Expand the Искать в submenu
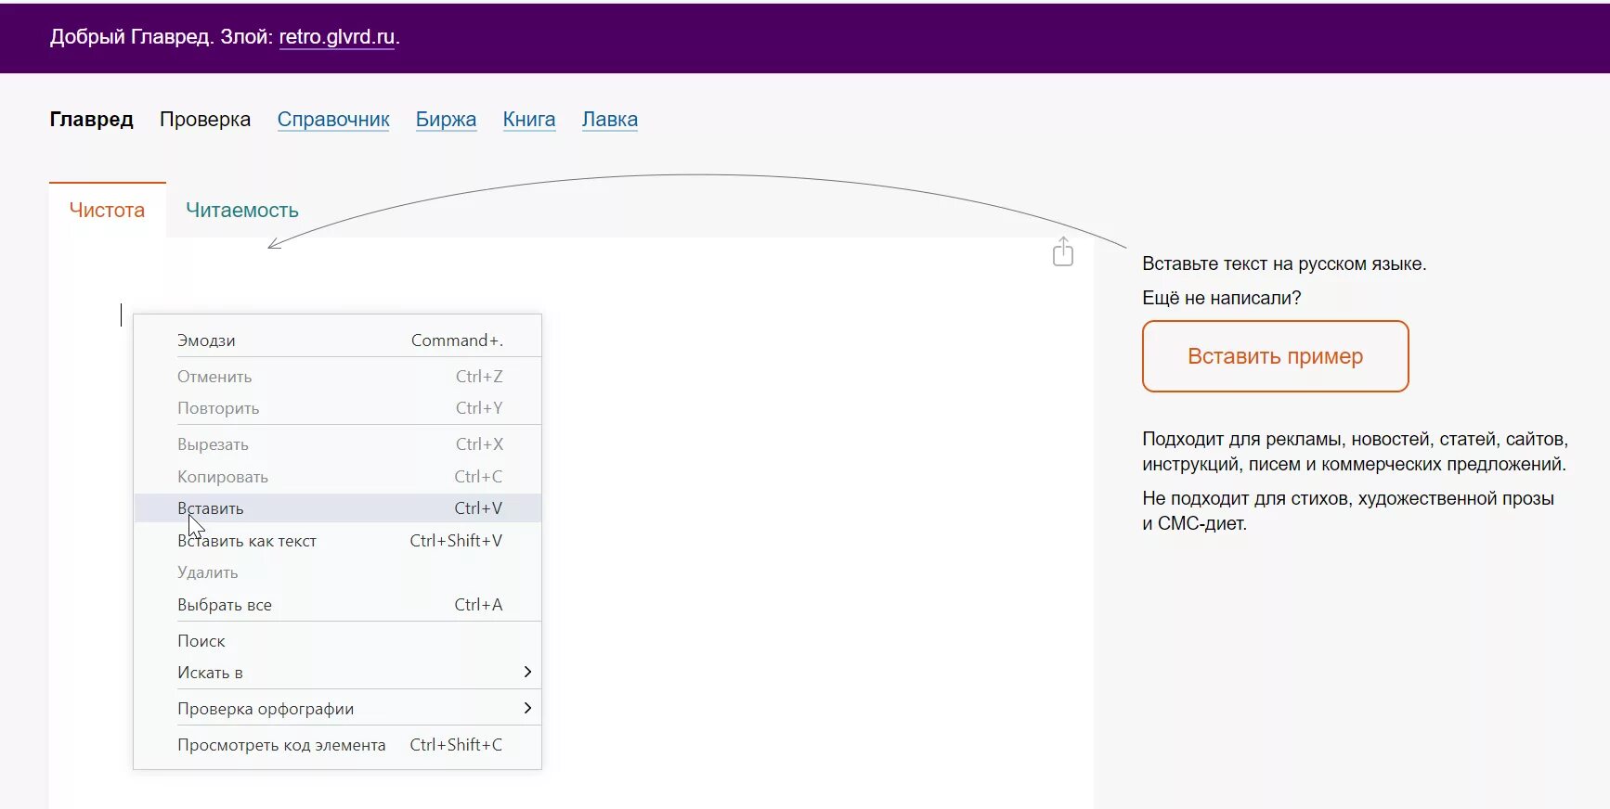This screenshot has height=809, width=1610. (338, 673)
